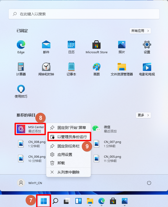
Task: Open the Edge pinned app
Action: click(21, 47)
